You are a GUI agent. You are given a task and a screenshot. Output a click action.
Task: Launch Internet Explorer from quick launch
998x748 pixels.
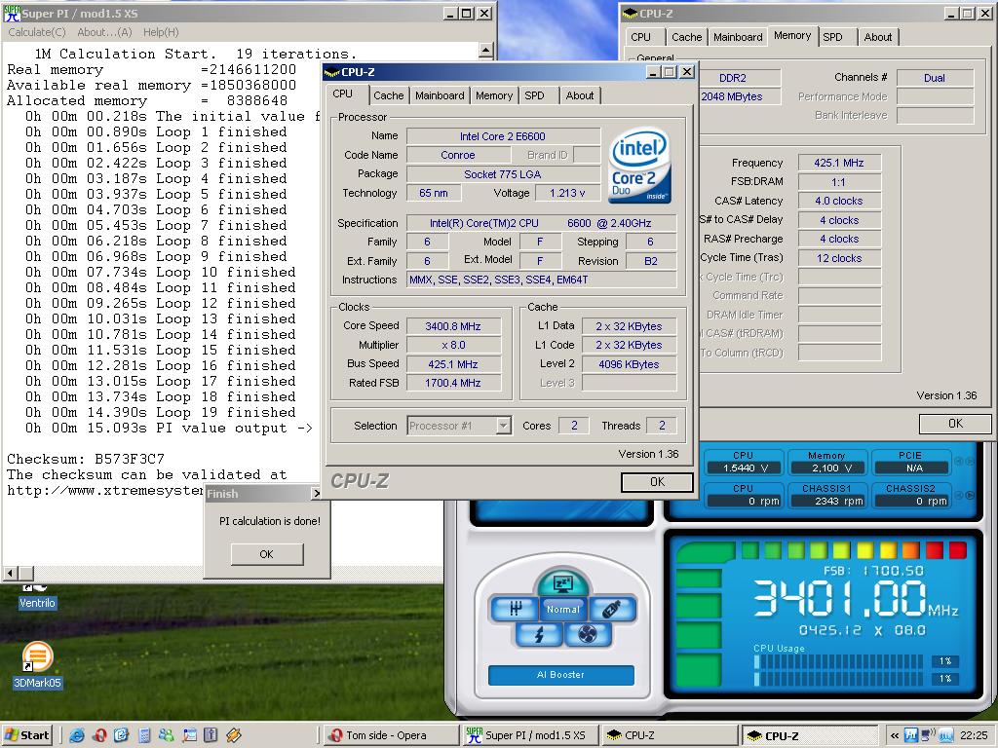77,735
